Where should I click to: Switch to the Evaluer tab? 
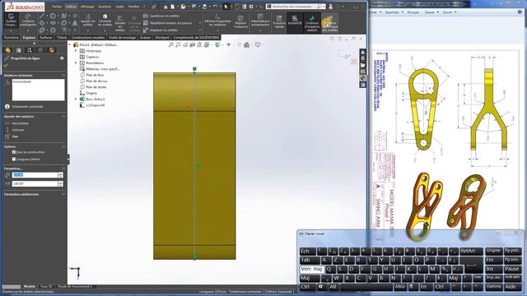click(145, 38)
